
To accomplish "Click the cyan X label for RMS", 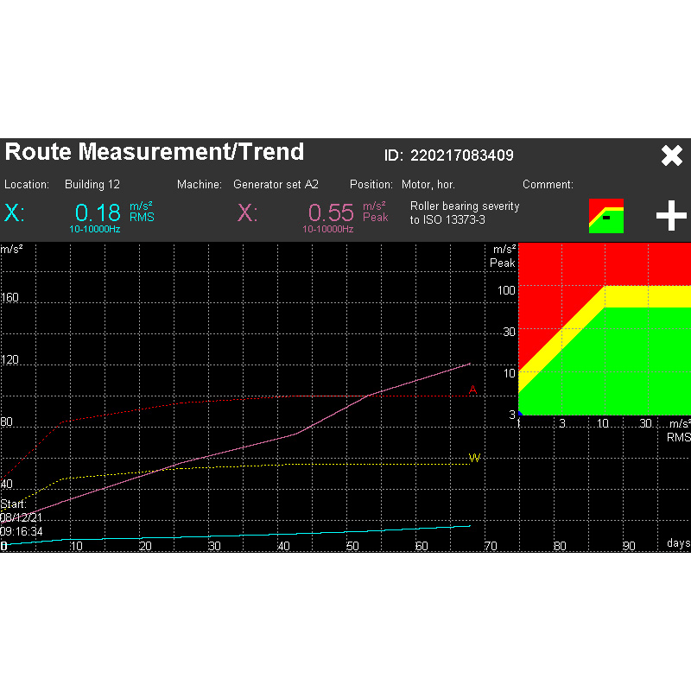I will point(15,213).
